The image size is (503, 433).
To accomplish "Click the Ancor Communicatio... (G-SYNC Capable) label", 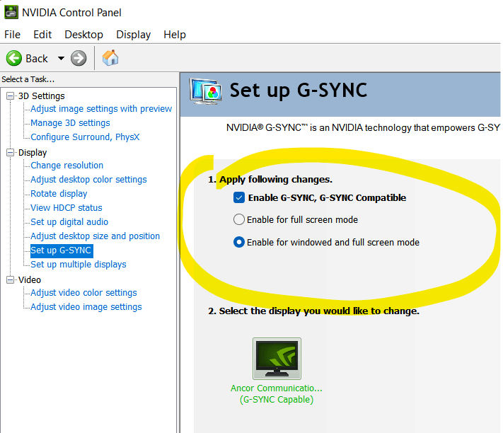I will (277, 394).
